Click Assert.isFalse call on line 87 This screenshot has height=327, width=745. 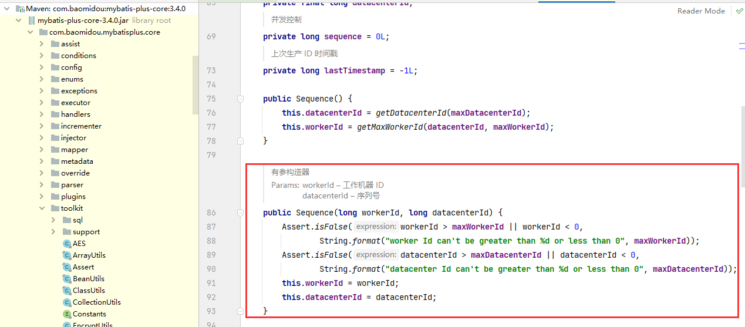tap(316, 227)
